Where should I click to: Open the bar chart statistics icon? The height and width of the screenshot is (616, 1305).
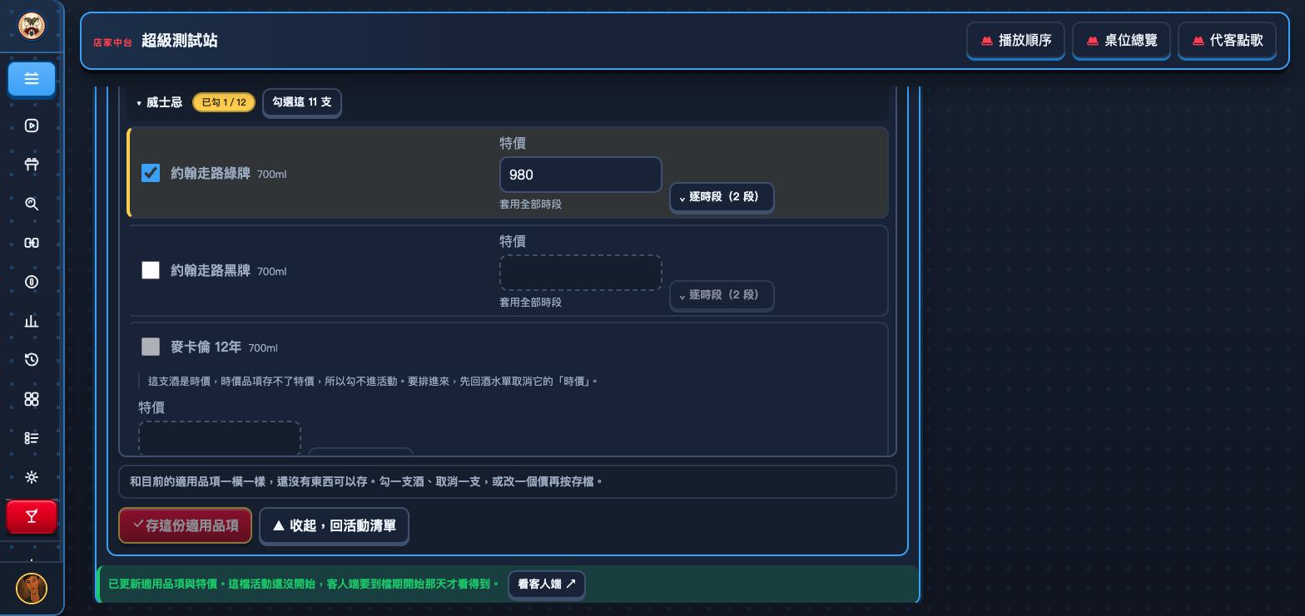32,321
